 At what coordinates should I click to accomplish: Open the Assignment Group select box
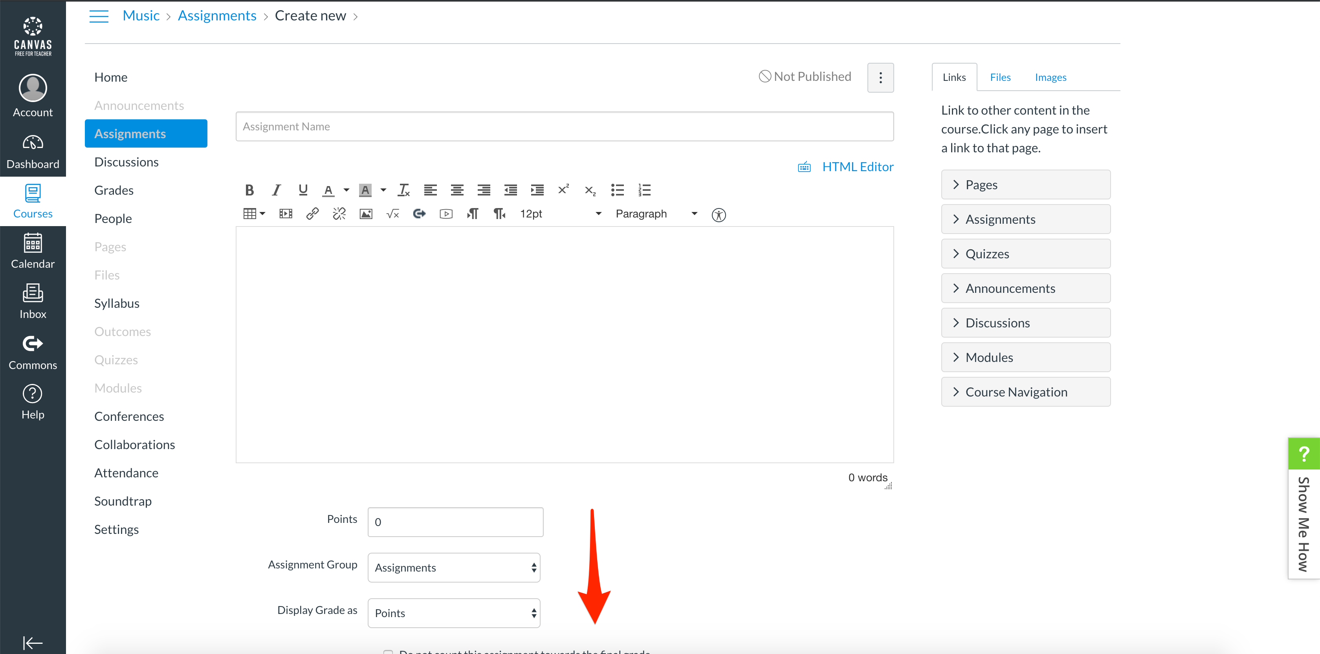coord(454,568)
